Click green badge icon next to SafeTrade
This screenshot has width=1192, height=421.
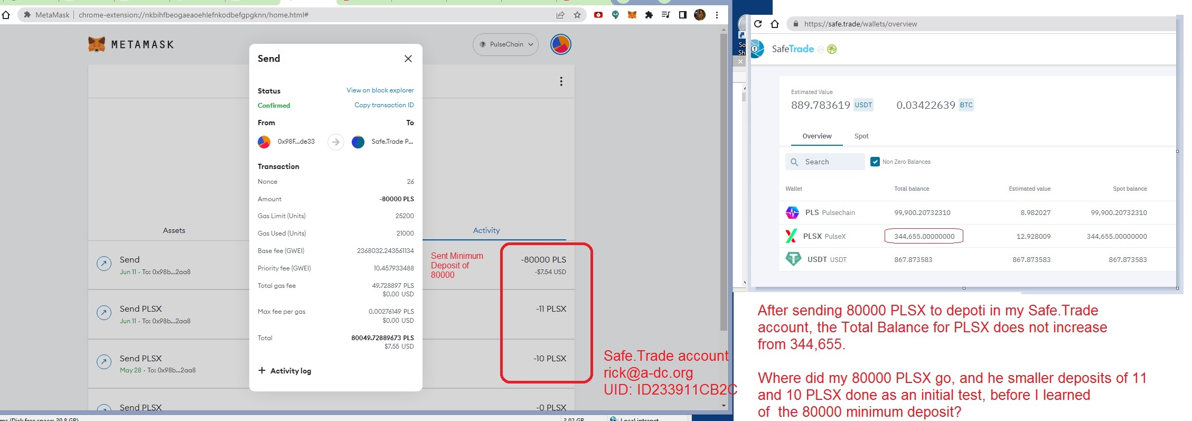point(832,49)
